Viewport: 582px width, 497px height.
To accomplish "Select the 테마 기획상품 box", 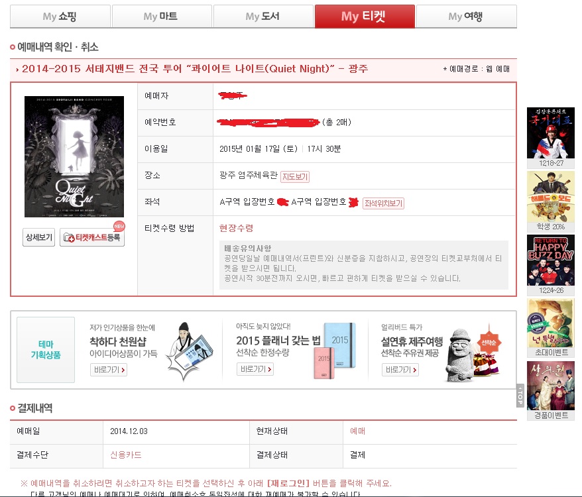I will 46,350.
